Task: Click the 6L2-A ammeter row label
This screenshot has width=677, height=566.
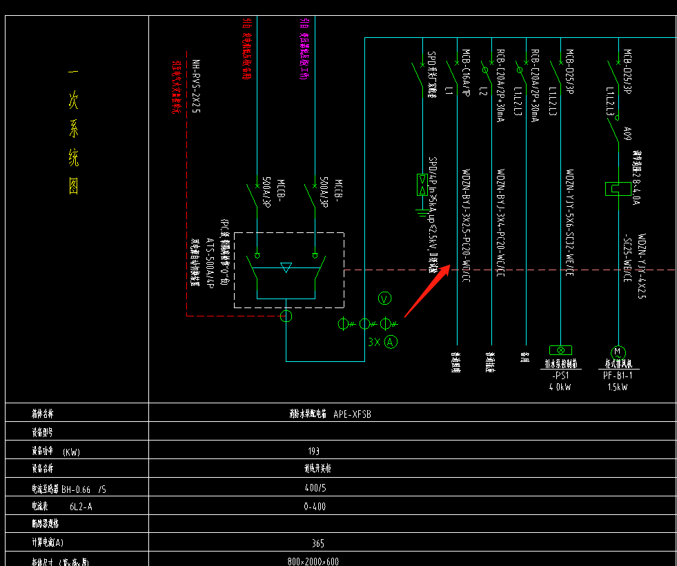Action: pyautogui.click(x=62, y=507)
